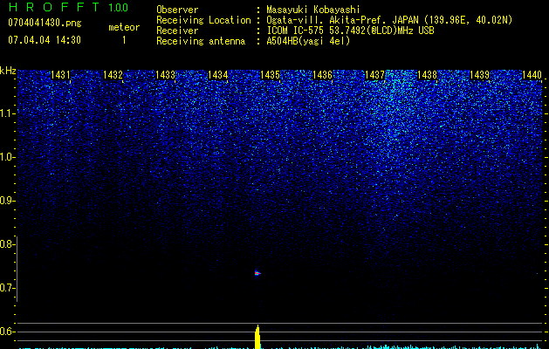The height and width of the screenshot is (349, 549).
Task: Click the Receiver field label
Action: pos(177,31)
